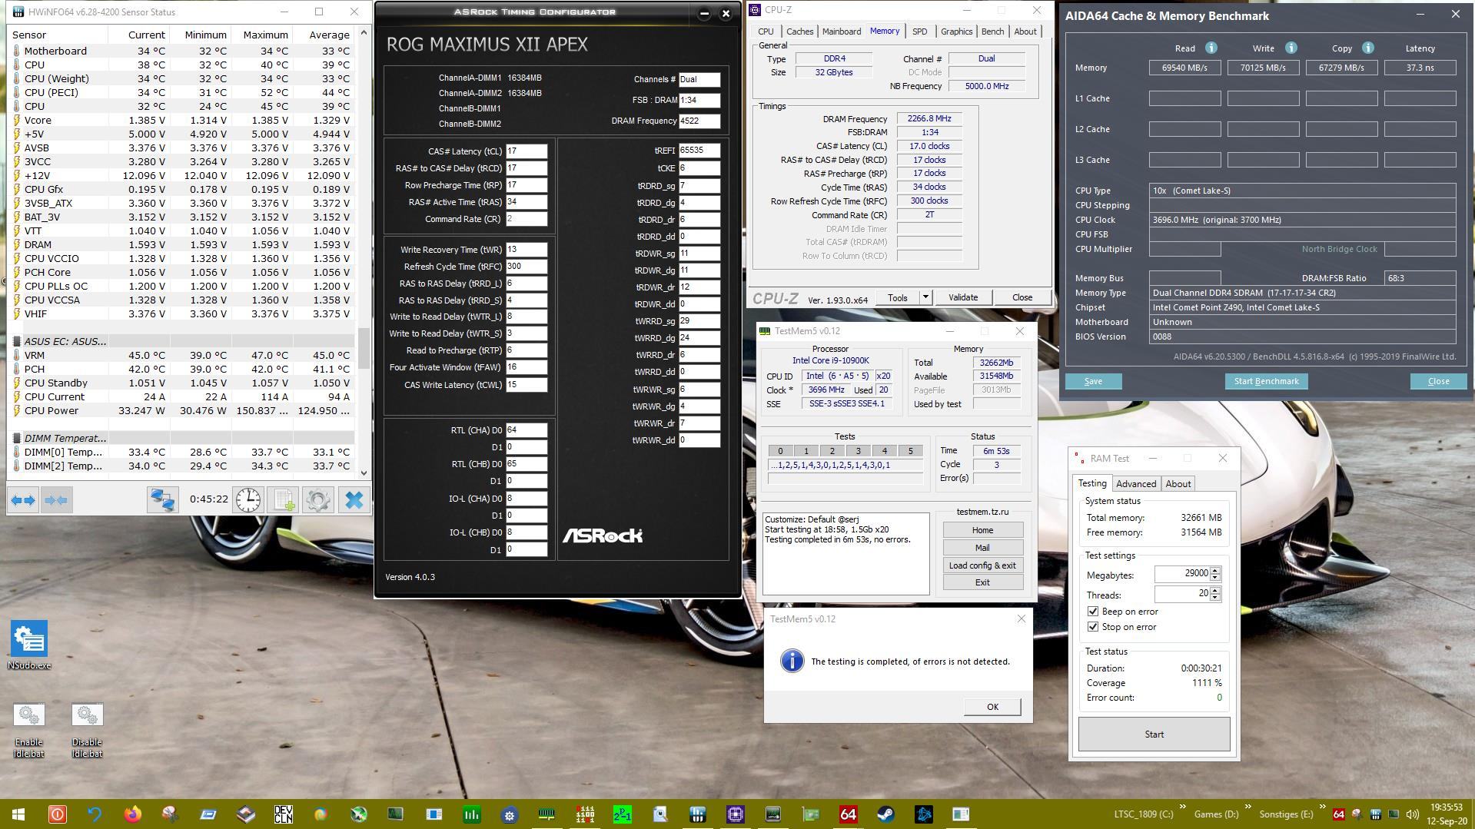Click HWiNFO logging start sheet icon
The image size is (1475, 829).
click(x=283, y=500)
